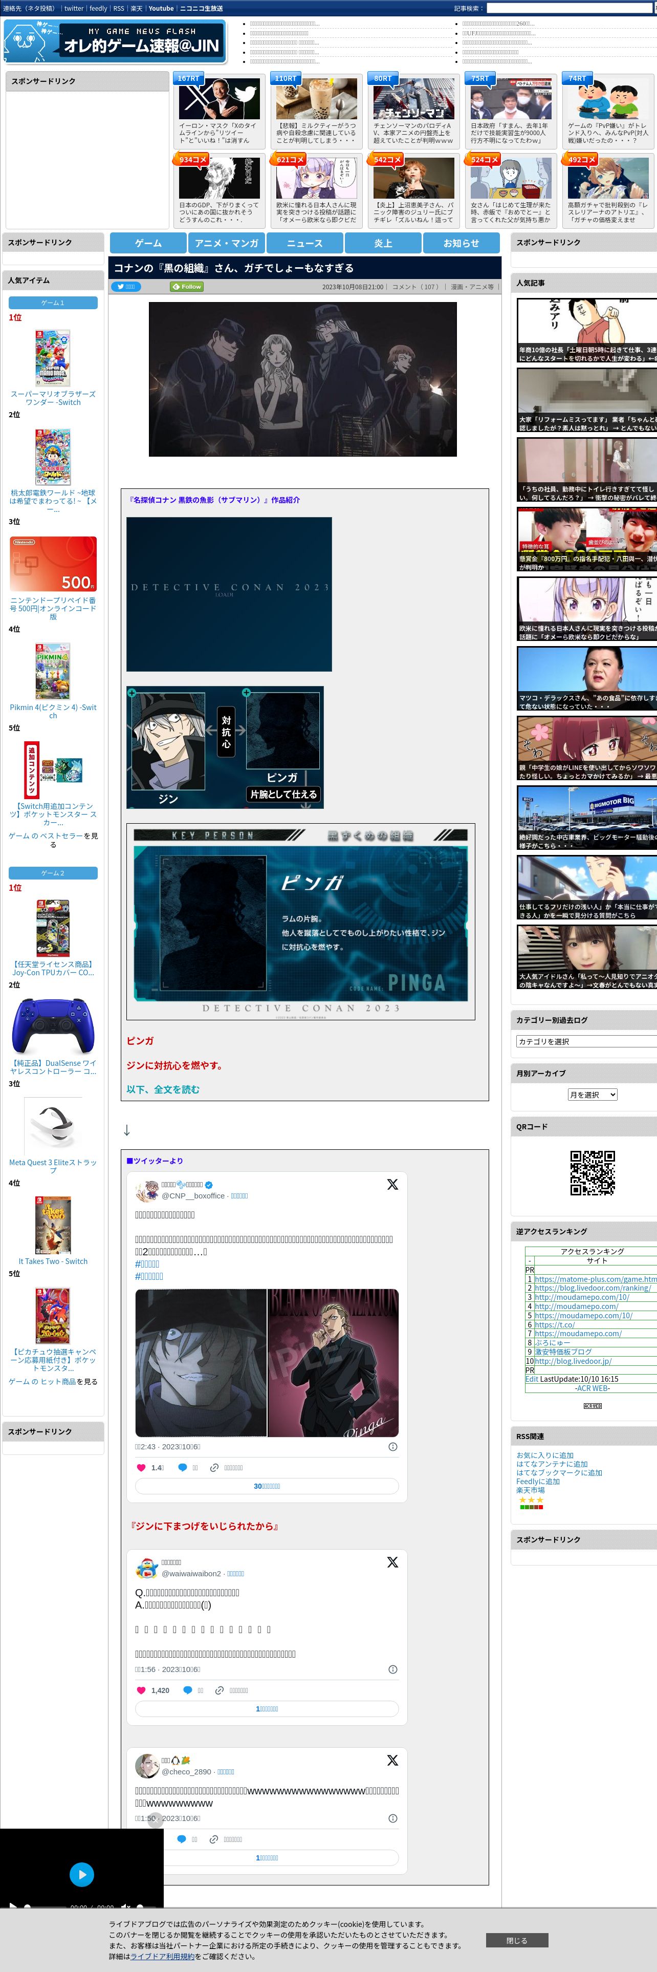Click the ゲーム1 ranking header
This screenshot has height=1972, width=657.
tap(53, 303)
